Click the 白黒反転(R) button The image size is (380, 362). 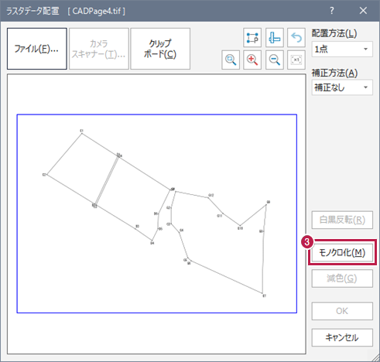pos(342,220)
